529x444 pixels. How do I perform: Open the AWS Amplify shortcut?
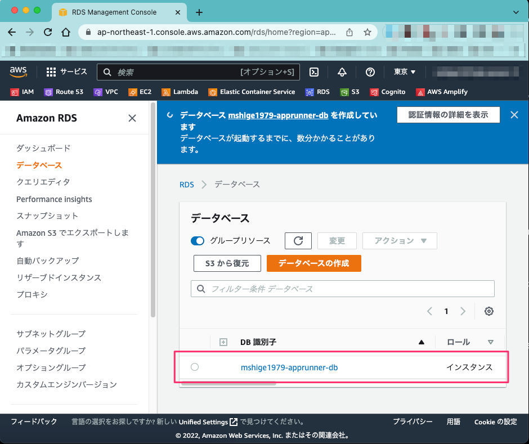click(442, 92)
